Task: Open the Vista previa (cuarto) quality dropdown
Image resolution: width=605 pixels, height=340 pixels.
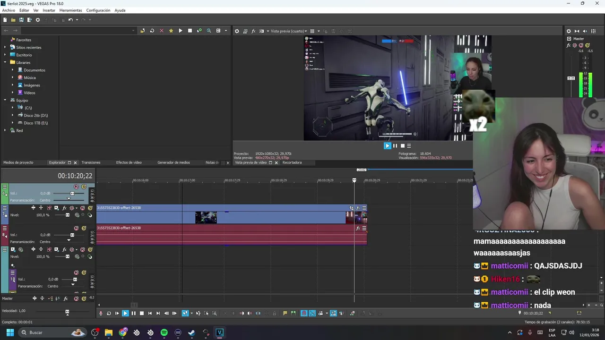Action: [289, 31]
